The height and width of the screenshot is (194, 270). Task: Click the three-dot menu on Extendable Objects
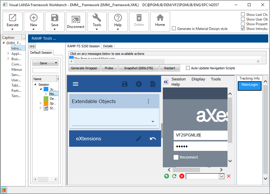(x=148, y=101)
